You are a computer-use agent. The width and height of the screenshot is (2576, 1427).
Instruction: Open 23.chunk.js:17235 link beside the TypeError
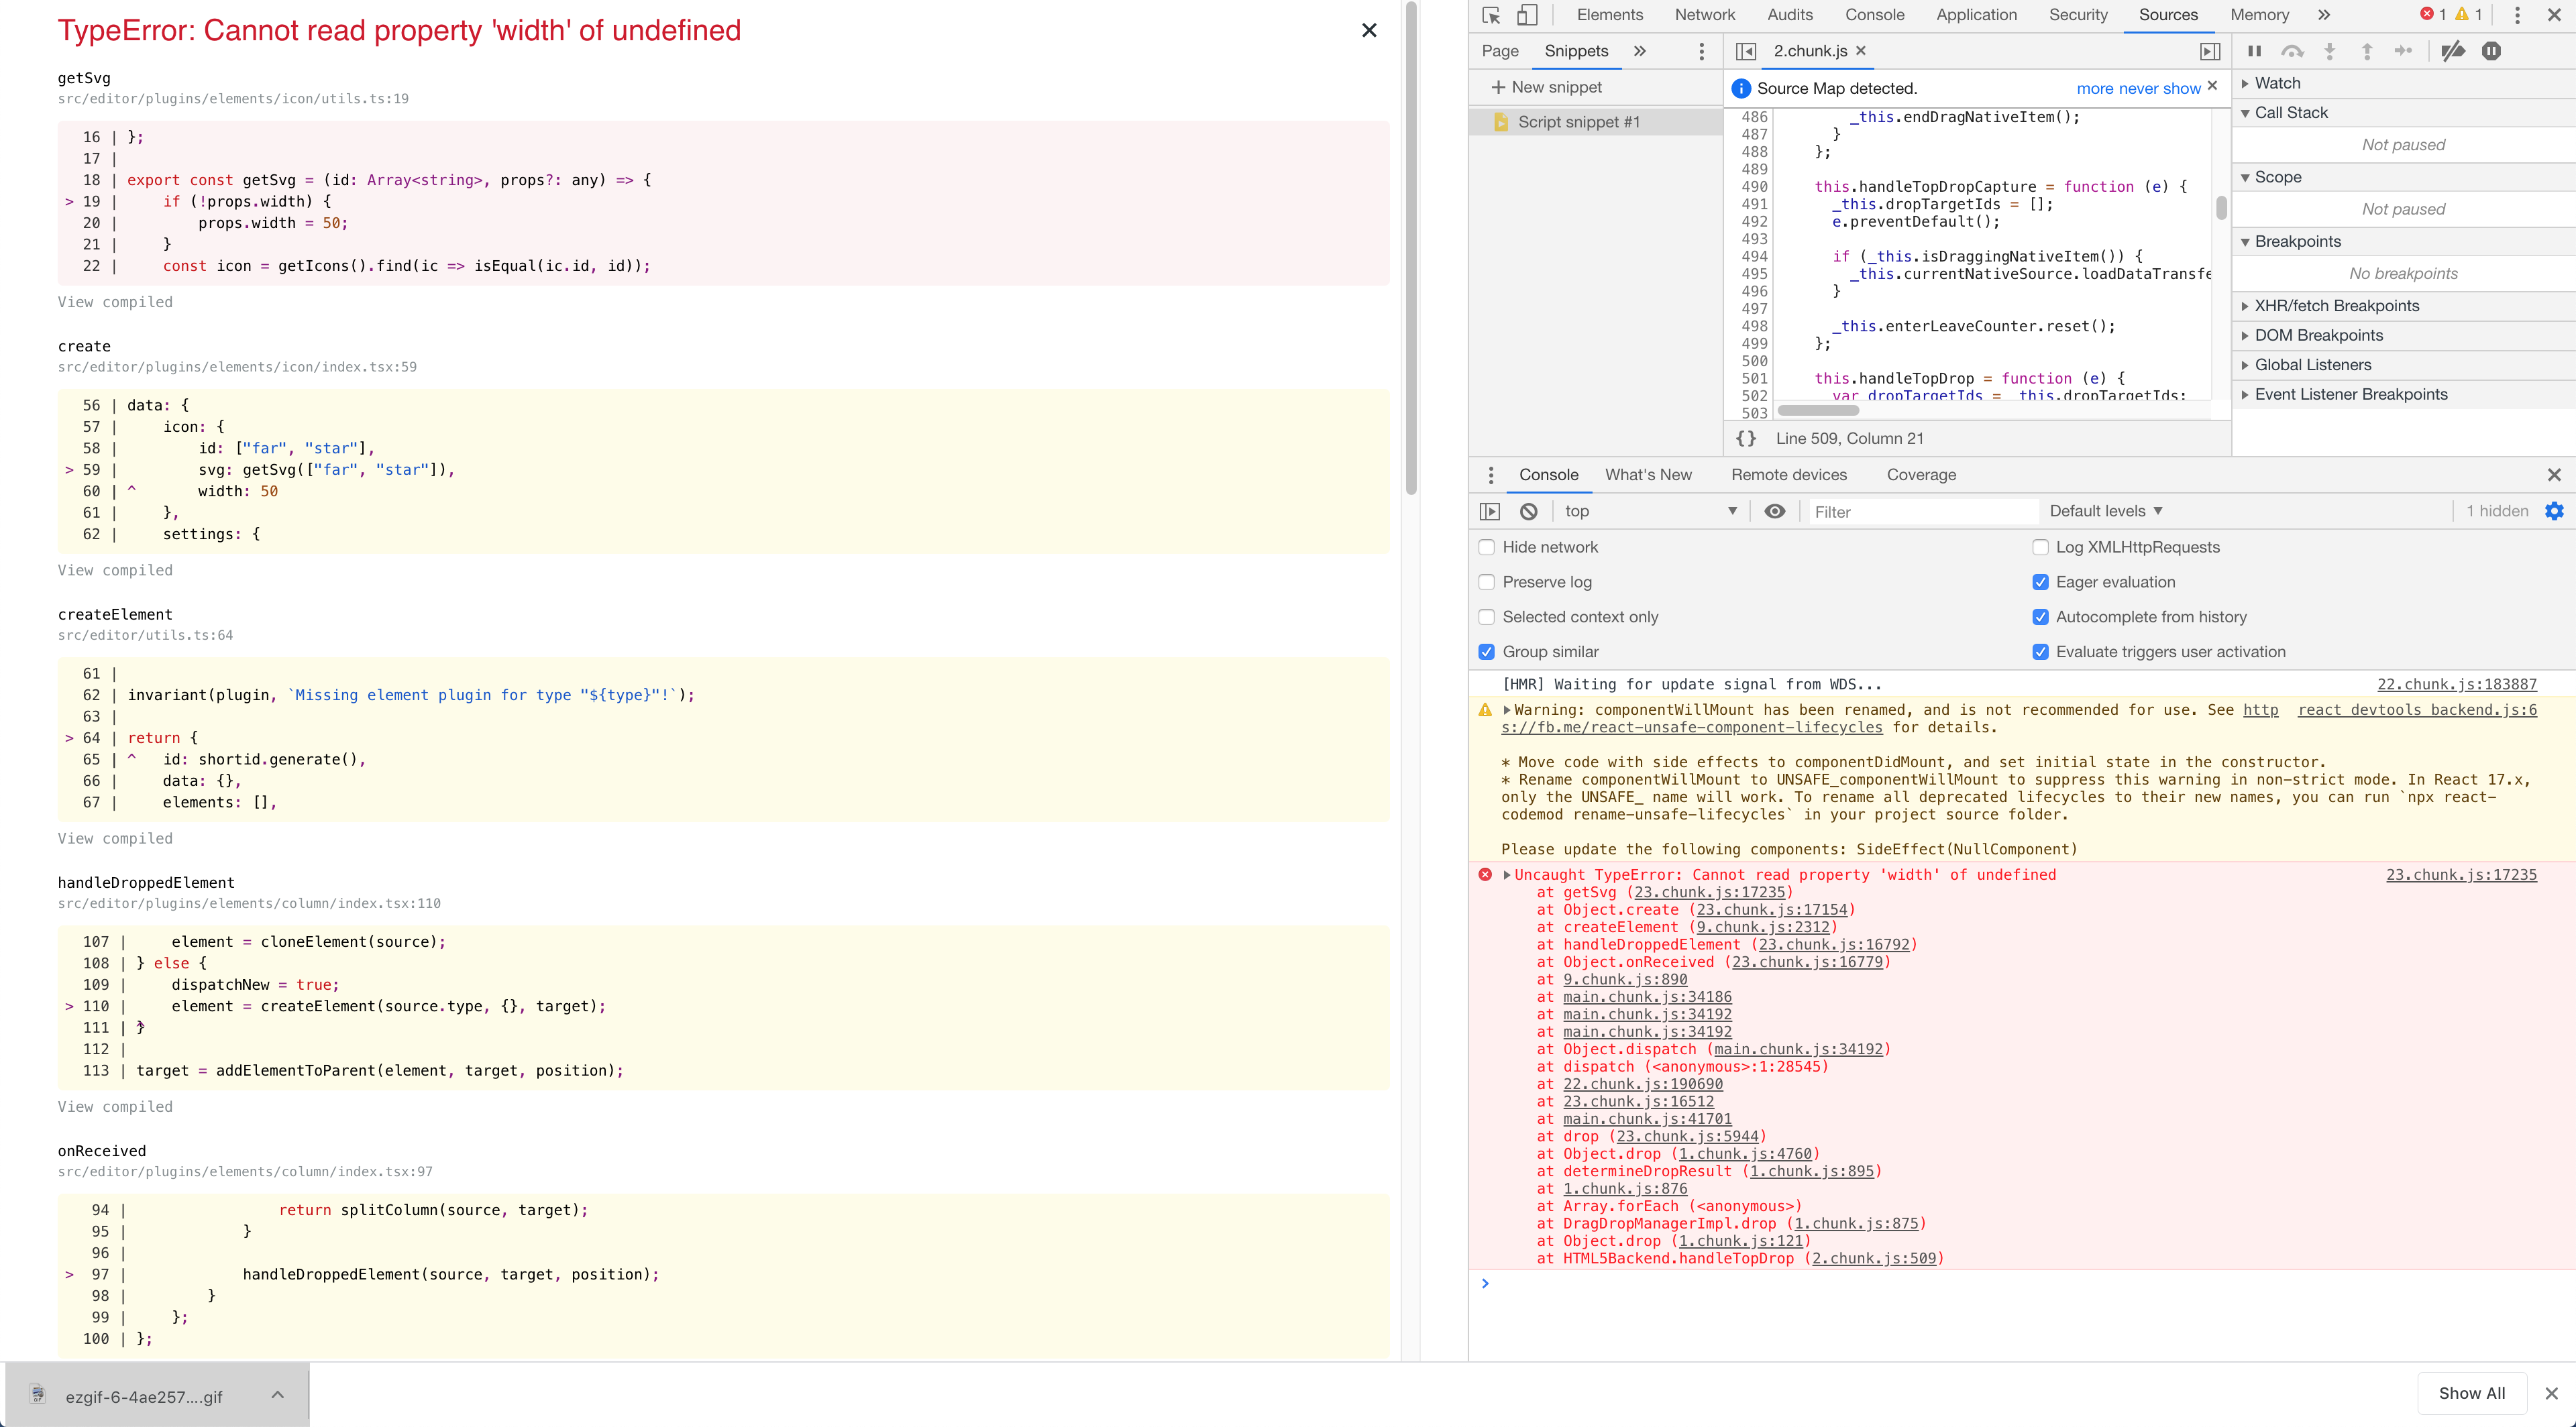tap(2461, 875)
